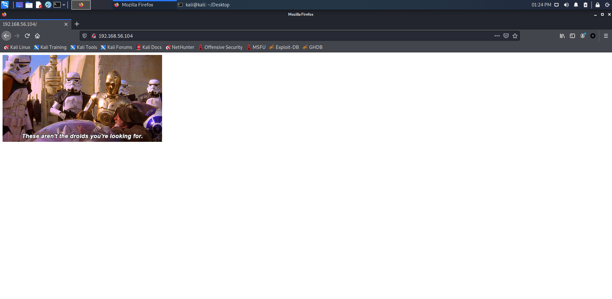
Task: Open MSFU bookmark
Action: click(x=256, y=47)
